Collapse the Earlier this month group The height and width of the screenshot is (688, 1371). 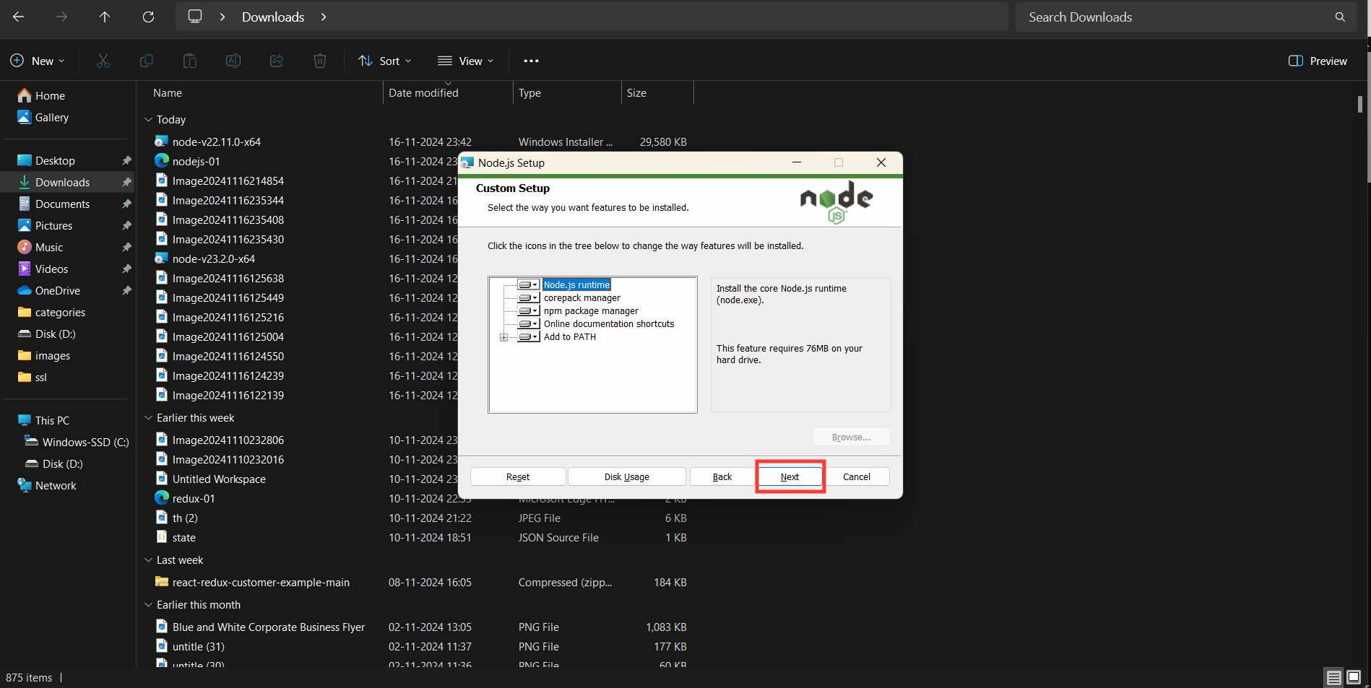point(148,605)
